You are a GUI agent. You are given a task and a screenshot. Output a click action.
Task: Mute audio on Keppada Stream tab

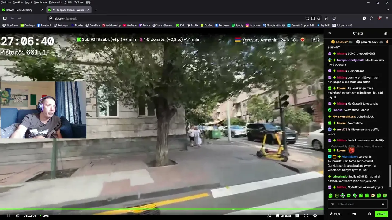coord(54,10)
